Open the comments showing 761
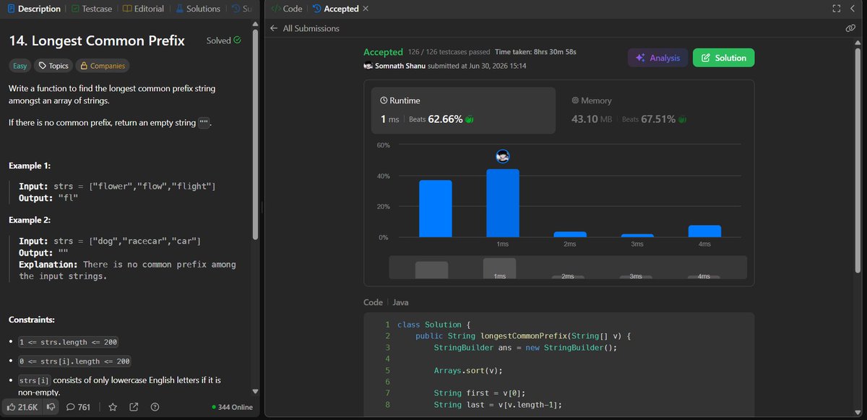Screen dimensions: 867x420 78,407
